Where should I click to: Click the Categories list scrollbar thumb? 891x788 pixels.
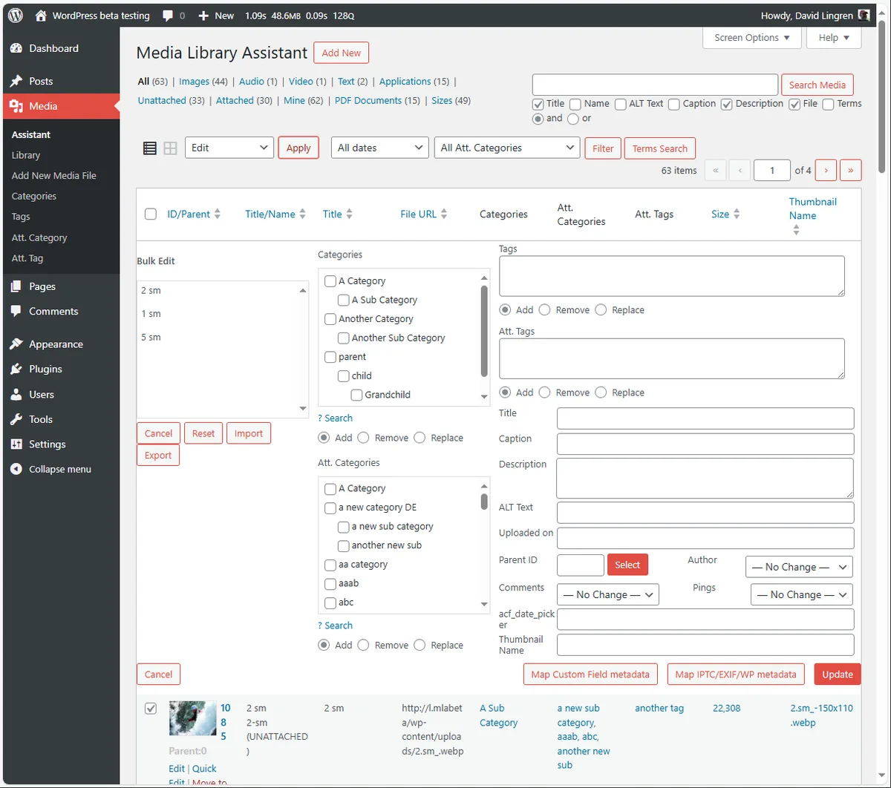tap(485, 331)
